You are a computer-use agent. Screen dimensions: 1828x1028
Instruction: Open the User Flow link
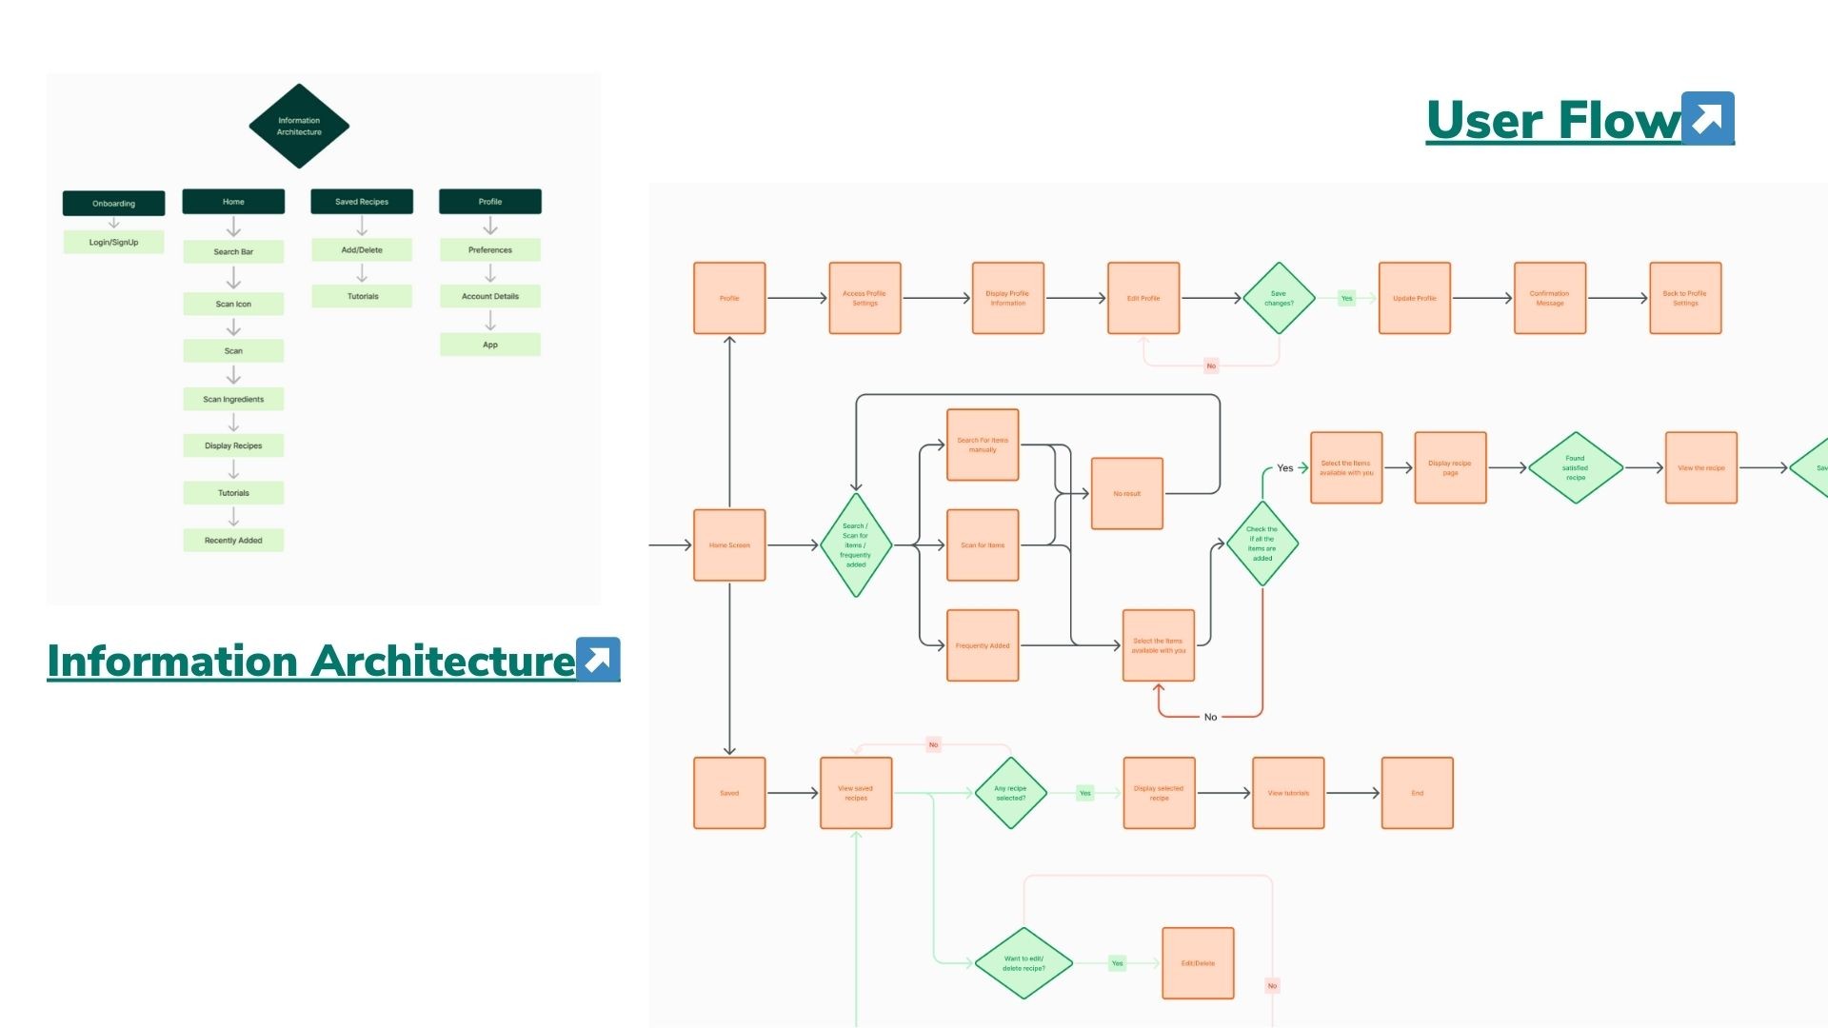1553,121
